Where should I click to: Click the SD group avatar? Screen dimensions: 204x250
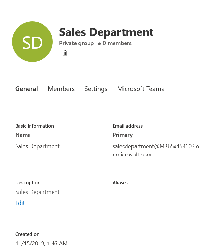point(32,42)
